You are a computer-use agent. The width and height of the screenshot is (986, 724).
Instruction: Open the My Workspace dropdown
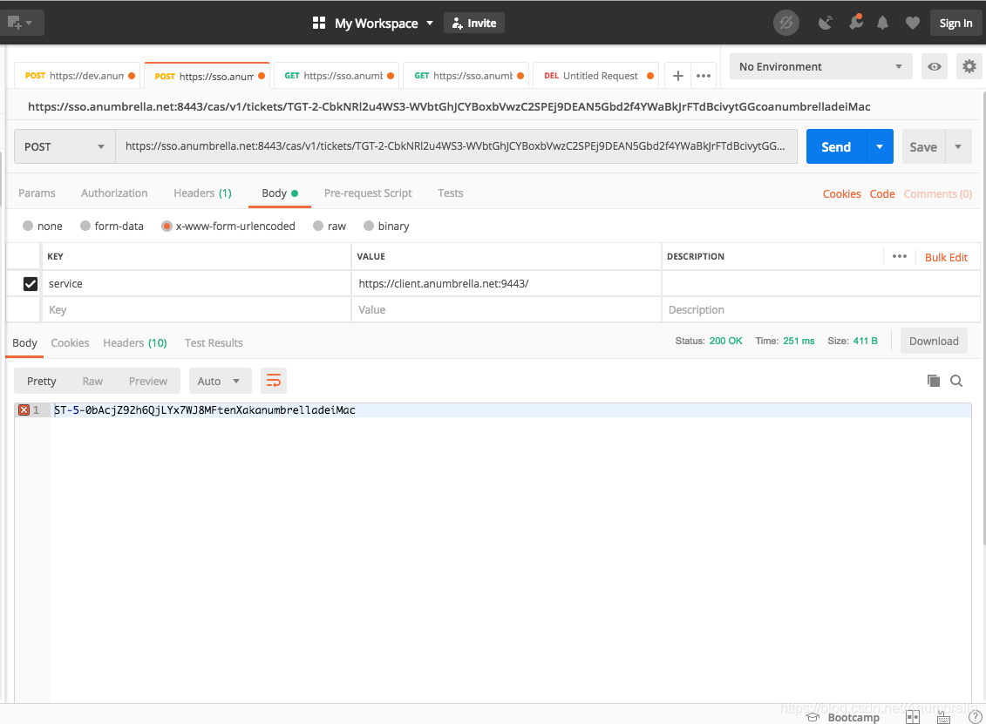tap(384, 24)
